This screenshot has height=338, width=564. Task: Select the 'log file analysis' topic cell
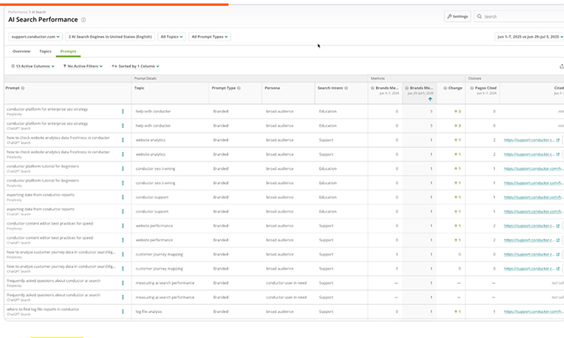coord(149,312)
